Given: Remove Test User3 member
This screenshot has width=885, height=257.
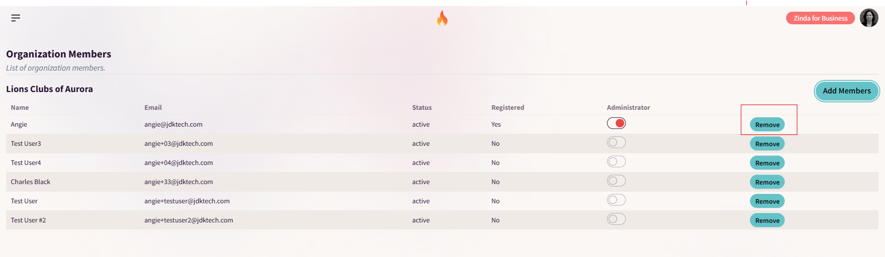Looking at the screenshot, I should 767,144.
